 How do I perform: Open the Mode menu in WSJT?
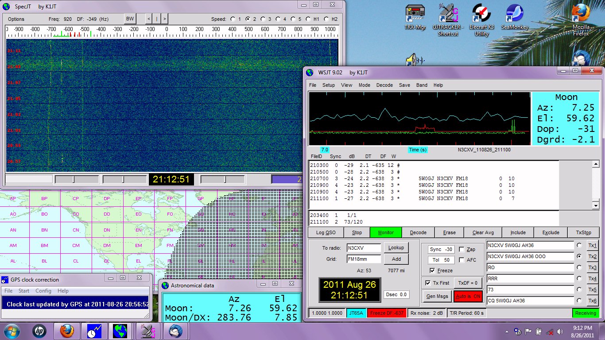point(364,85)
